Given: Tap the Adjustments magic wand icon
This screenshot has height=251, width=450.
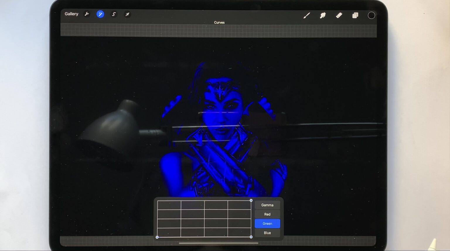Looking at the screenshot, I should (100, 14).
